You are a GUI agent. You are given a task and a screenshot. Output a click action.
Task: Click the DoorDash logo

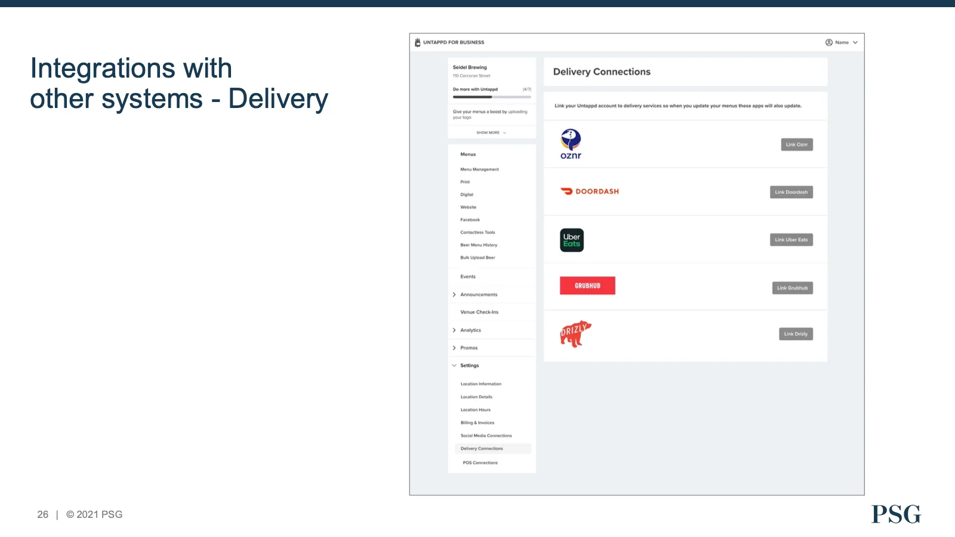(590, 192)
